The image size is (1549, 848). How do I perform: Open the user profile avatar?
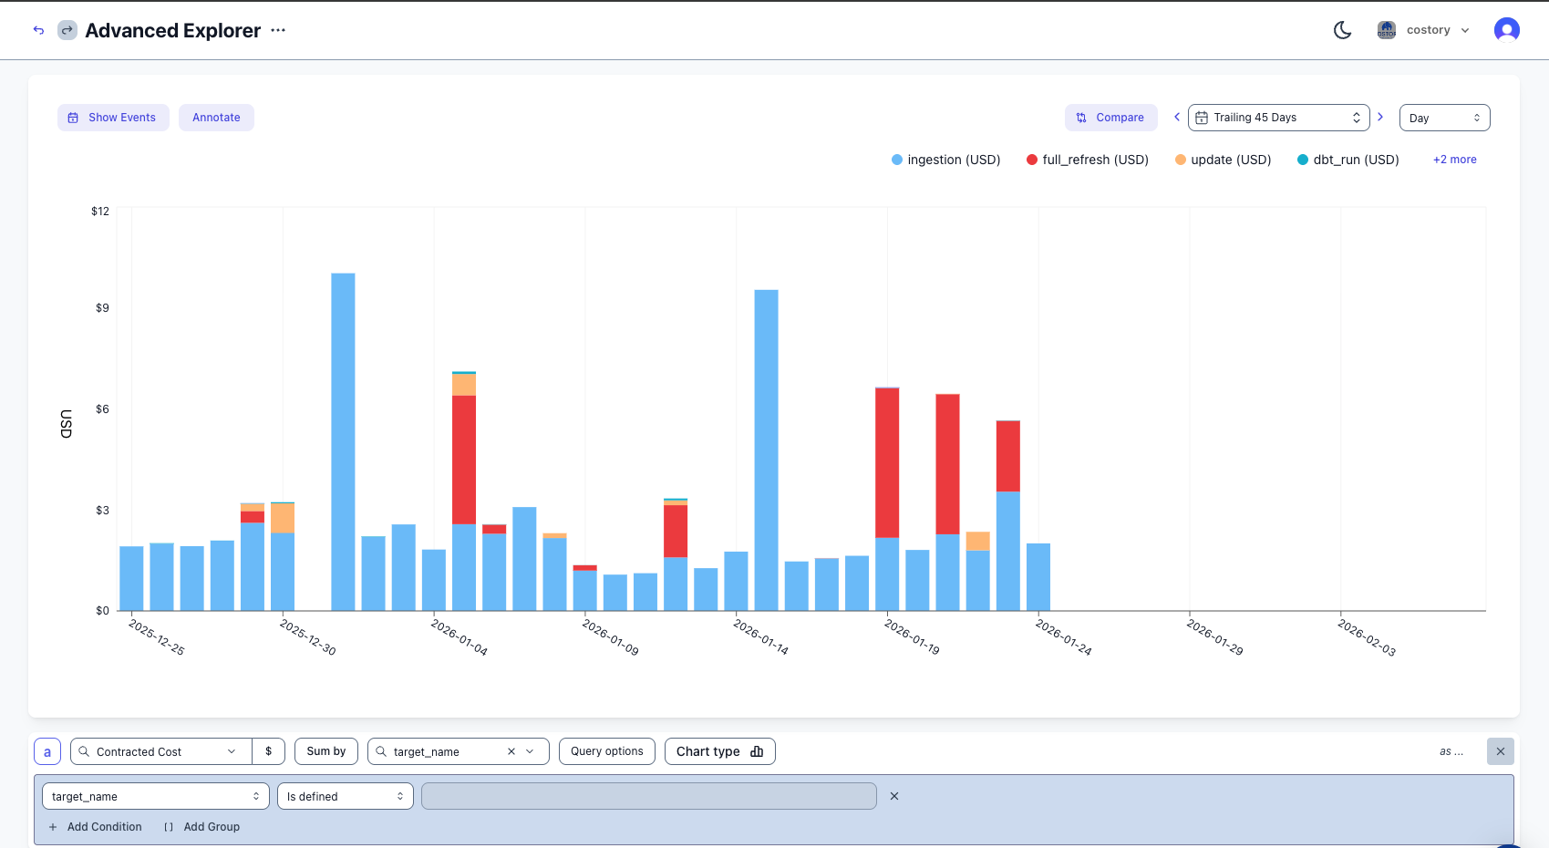click(1506, 30)
